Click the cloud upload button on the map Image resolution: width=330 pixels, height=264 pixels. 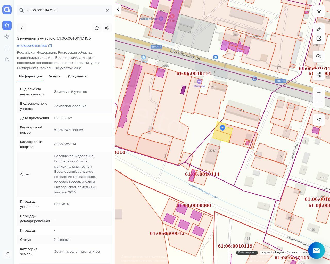pyautogui.click(x=319, y=56)
